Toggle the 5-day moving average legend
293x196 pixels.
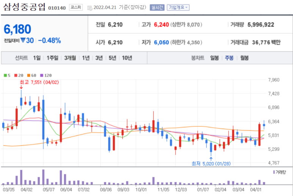[x=6, y=75]
